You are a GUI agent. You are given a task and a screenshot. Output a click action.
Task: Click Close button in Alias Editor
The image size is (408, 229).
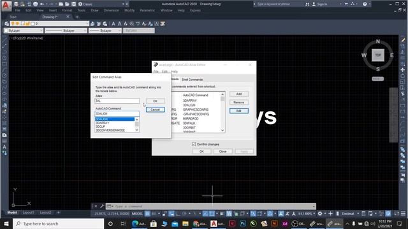222,151
